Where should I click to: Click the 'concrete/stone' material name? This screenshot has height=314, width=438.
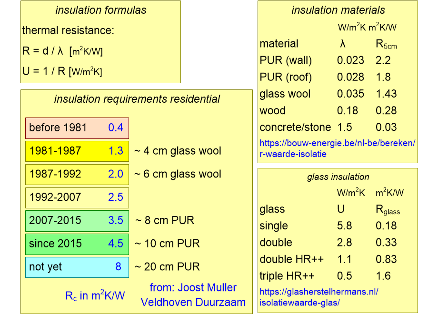pos(295,128)
